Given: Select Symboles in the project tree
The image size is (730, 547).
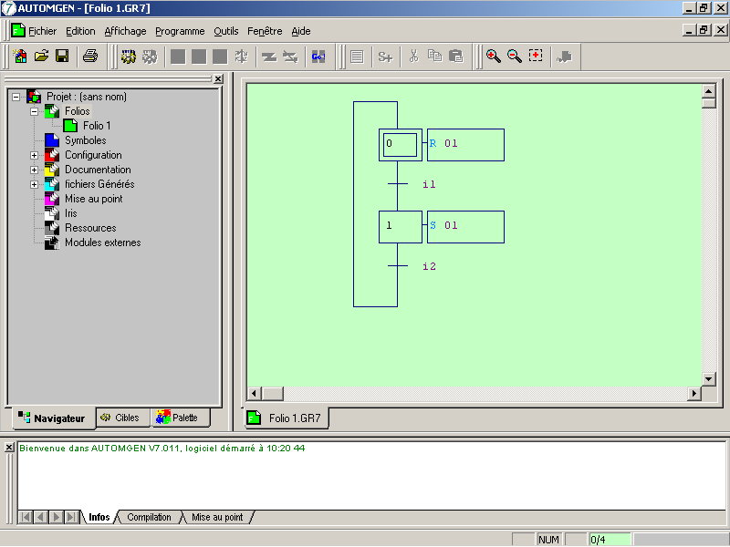Looking at the screenshot, I should click(85, 140).
